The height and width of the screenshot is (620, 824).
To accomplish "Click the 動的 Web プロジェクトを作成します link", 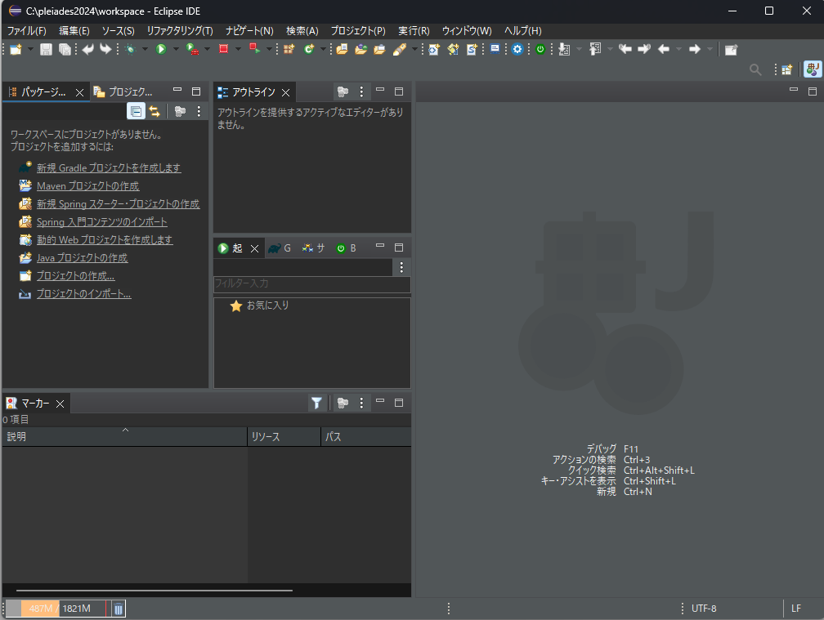I will click(x=105, y=239).
